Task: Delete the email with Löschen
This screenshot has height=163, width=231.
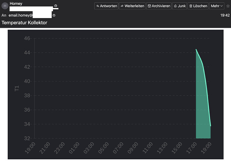Action: coord(198,6)
